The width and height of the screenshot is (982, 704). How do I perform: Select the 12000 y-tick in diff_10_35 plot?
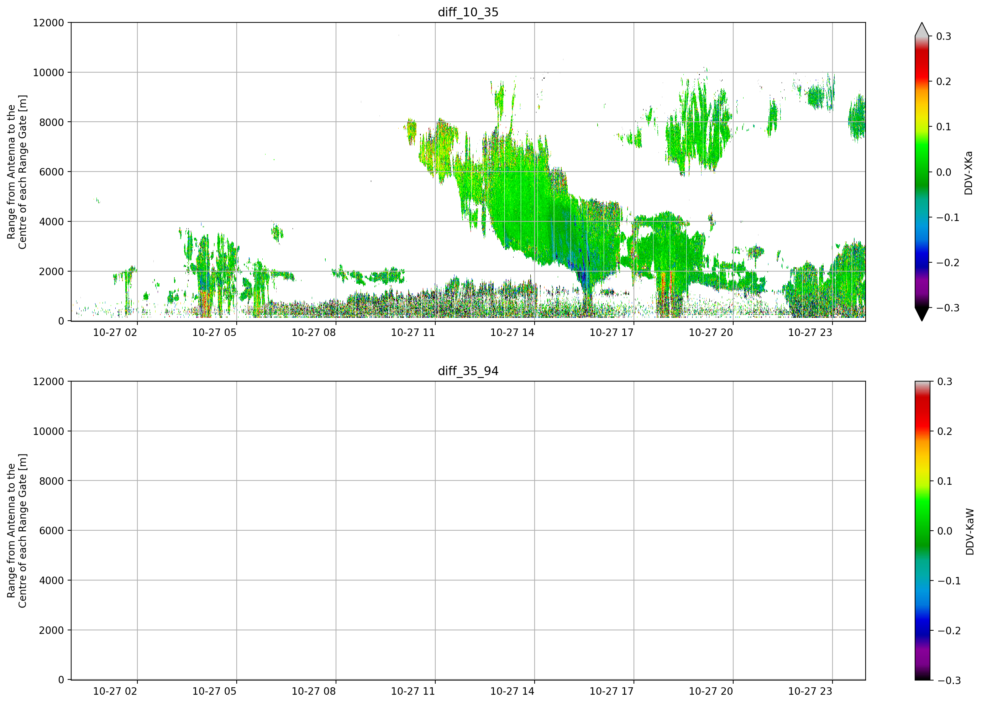tap(48, 22)
